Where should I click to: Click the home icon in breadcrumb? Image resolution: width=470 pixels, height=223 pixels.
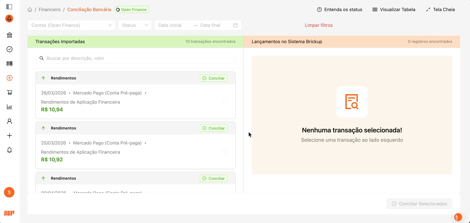30,9
